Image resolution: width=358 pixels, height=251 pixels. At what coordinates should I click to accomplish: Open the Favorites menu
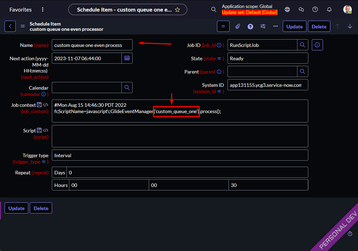(20, 10)
